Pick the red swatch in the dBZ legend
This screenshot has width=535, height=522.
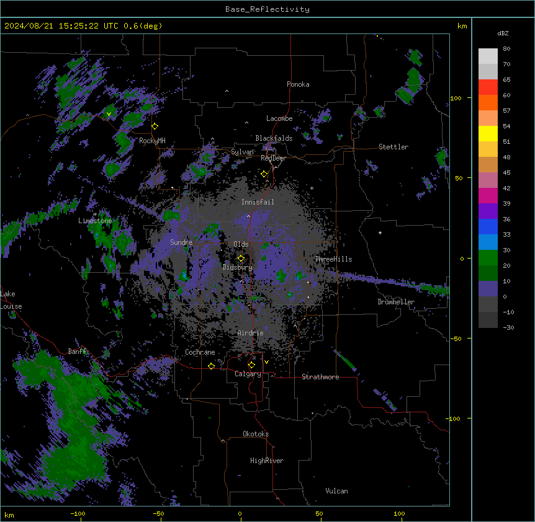[488, 87]
